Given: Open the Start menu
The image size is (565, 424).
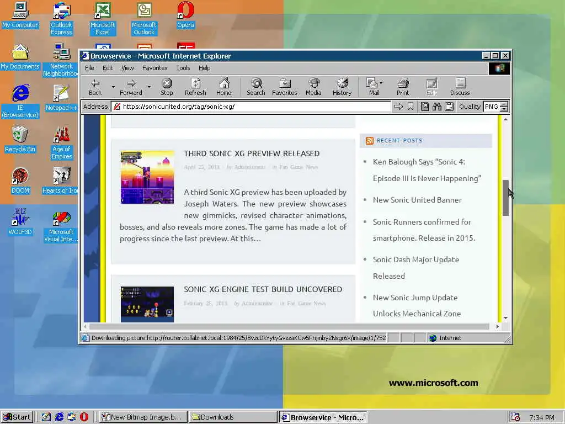Looking at the screenshot, I should (17, 417).
